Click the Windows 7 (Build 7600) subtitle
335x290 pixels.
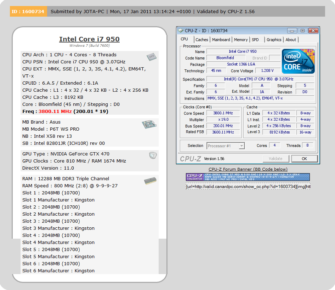pos(90,46)
